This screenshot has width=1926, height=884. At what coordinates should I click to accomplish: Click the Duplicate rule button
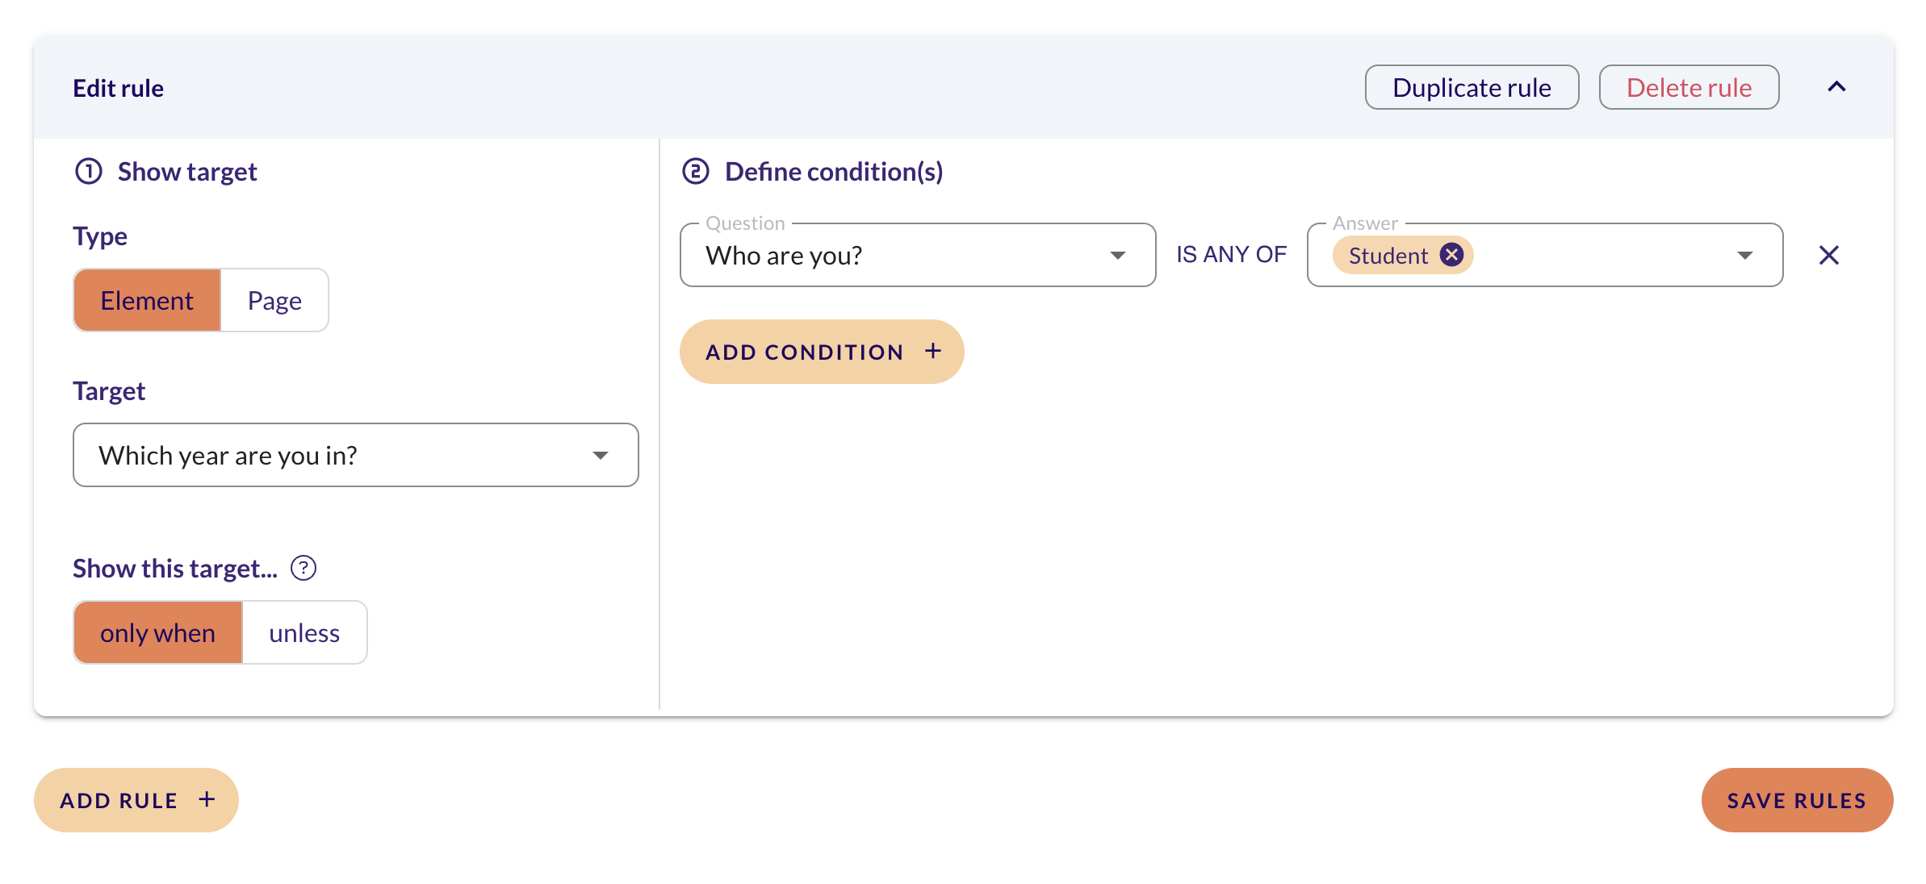coord(1472,87)
